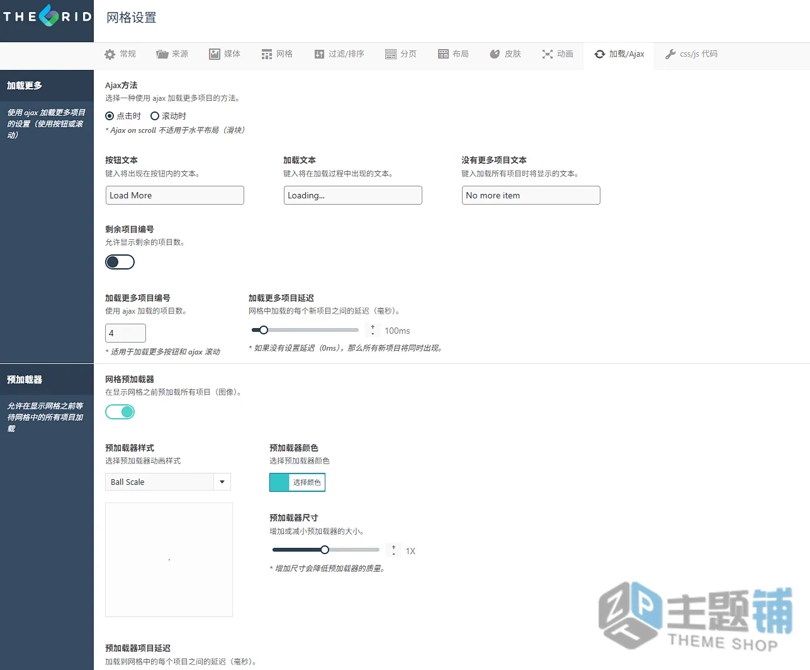Switch to the 来源 tab
This screenshot has height=670, width=810.
click(x=172, y=54)
